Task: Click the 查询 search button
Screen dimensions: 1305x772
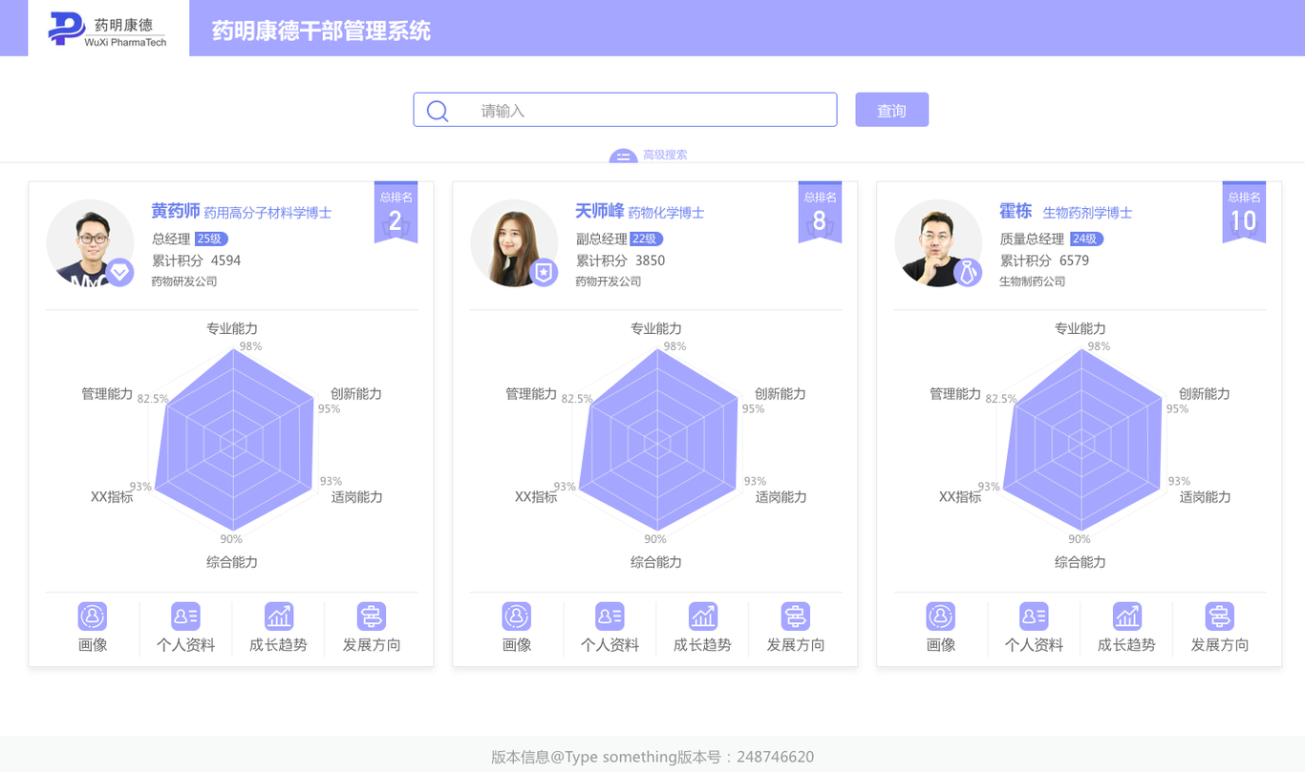Action: 891,110
